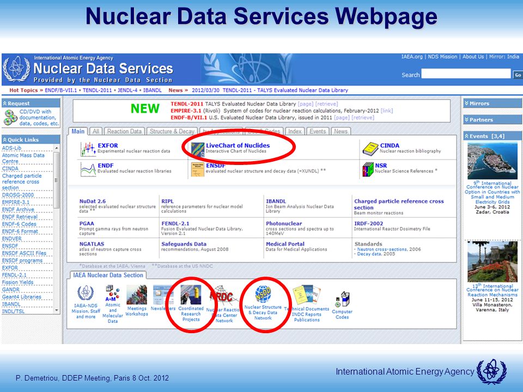Open the Events tab
Image resolution: width=523 pixels, height=392 pixels.
click(x=318, y=131)
